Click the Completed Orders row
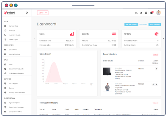 click(141, 41)
